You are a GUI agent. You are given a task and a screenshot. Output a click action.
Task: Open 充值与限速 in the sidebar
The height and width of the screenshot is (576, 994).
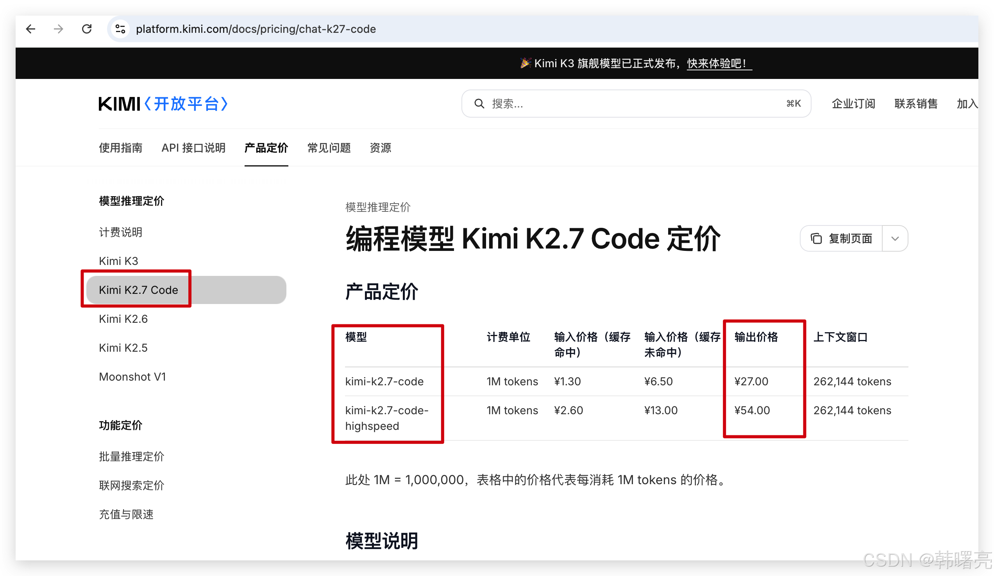126,515
